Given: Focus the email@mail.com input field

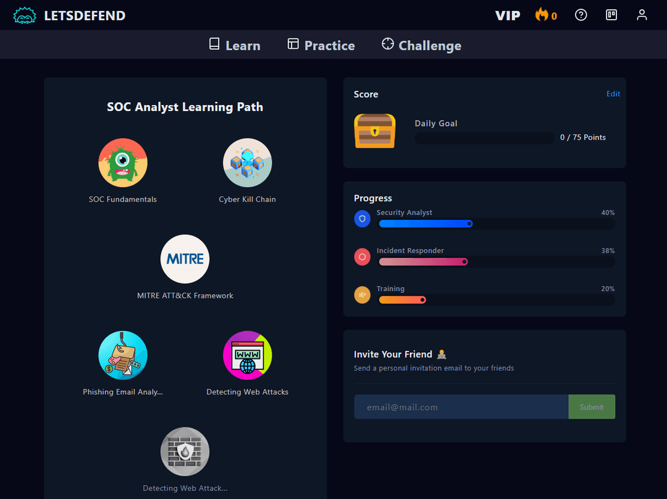Looking at the screenshot, I should point(461,407).
